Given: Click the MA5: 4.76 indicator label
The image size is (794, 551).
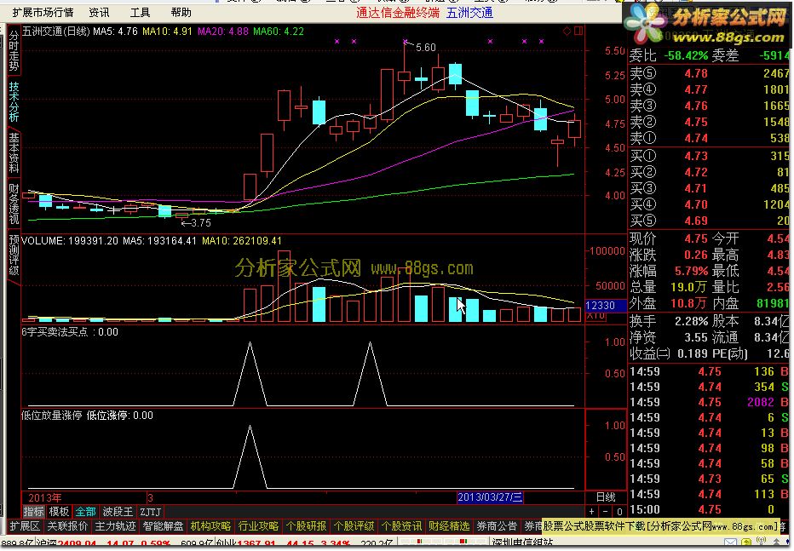Looking at the screenshot, I should pos(116,32).
